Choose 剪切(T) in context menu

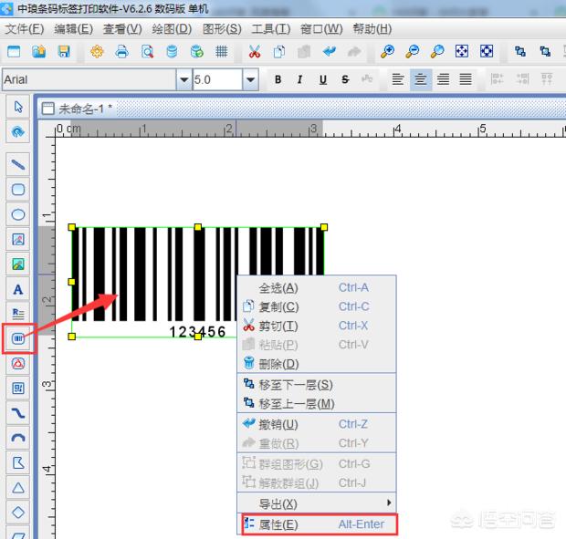317,326
